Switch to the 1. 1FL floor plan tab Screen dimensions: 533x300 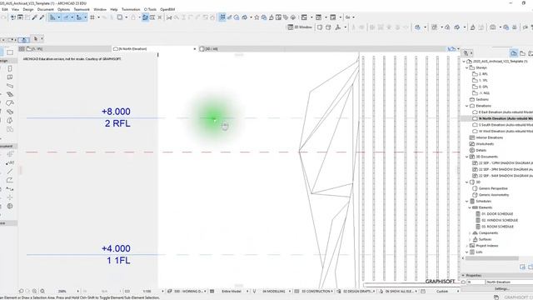pos(35,49)
